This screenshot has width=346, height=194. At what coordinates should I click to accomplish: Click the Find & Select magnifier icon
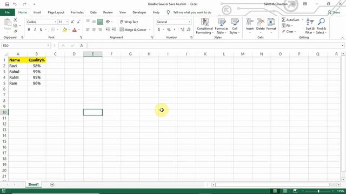[x=321, y=26]
